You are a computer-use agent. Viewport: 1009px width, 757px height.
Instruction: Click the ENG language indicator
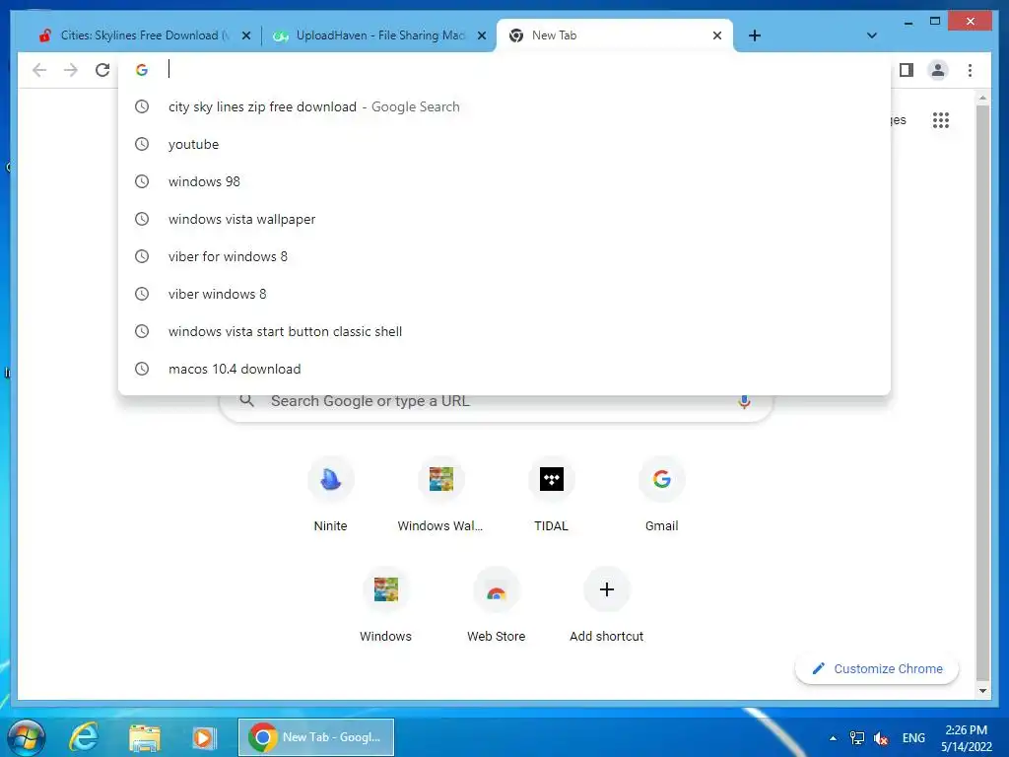pyautogui.click(x=913, y=737)
